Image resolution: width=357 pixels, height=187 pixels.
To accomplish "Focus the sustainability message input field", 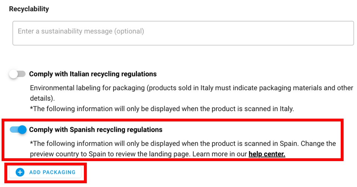I will [x=183, y=33].
